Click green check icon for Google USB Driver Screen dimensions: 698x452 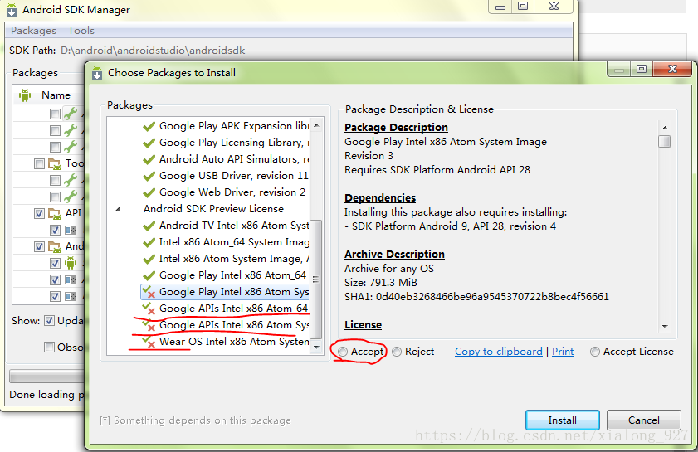[x=149, y=176]
